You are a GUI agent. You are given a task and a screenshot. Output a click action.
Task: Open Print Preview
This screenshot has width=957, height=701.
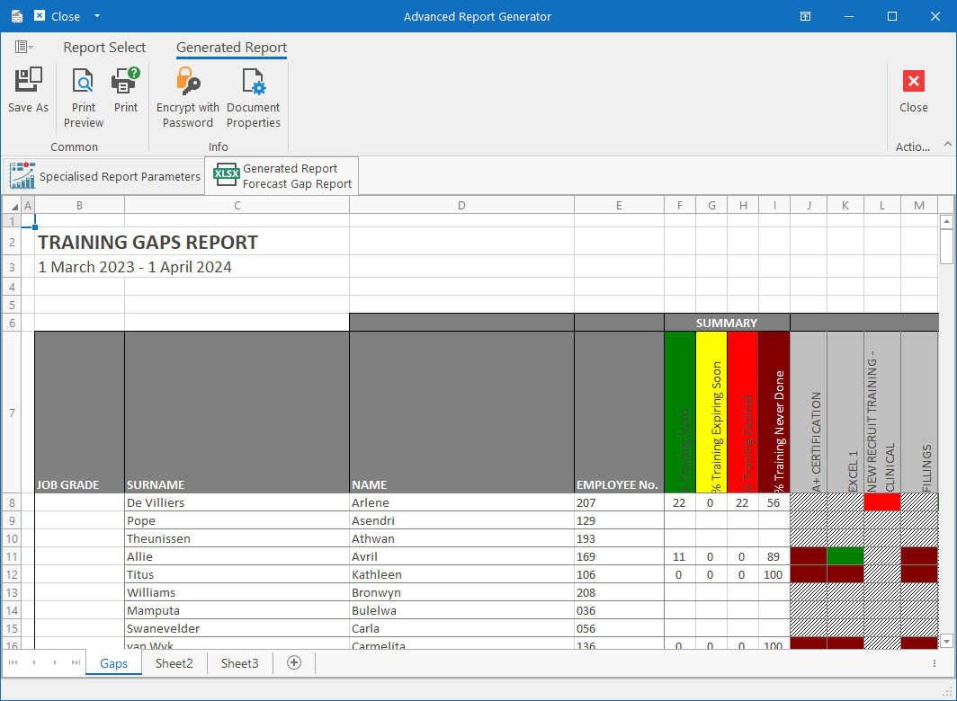tap(84, 98)
